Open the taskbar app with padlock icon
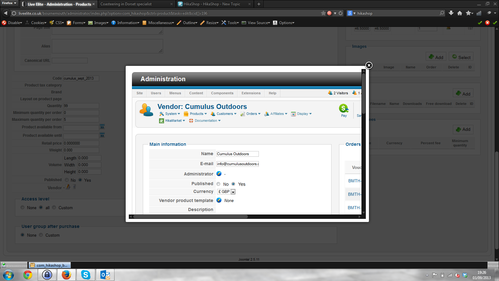This screenshot has height=281, width=499. coord(47,275)
